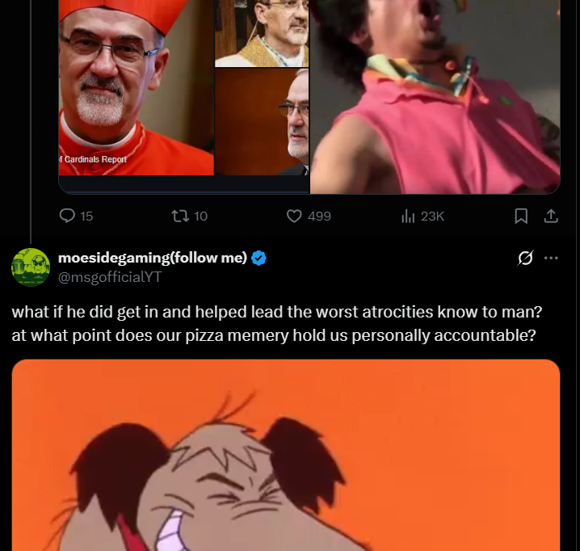
Task: Click the tweet text about pizza memery
Action: point(277,323)
